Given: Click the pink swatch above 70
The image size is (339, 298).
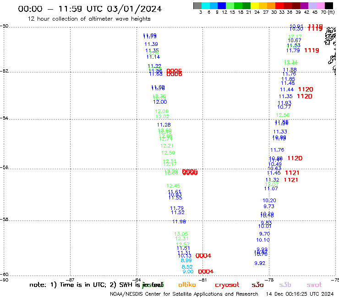Looking at the screenshot, I should pyautogui.click(x=320, y=6).
